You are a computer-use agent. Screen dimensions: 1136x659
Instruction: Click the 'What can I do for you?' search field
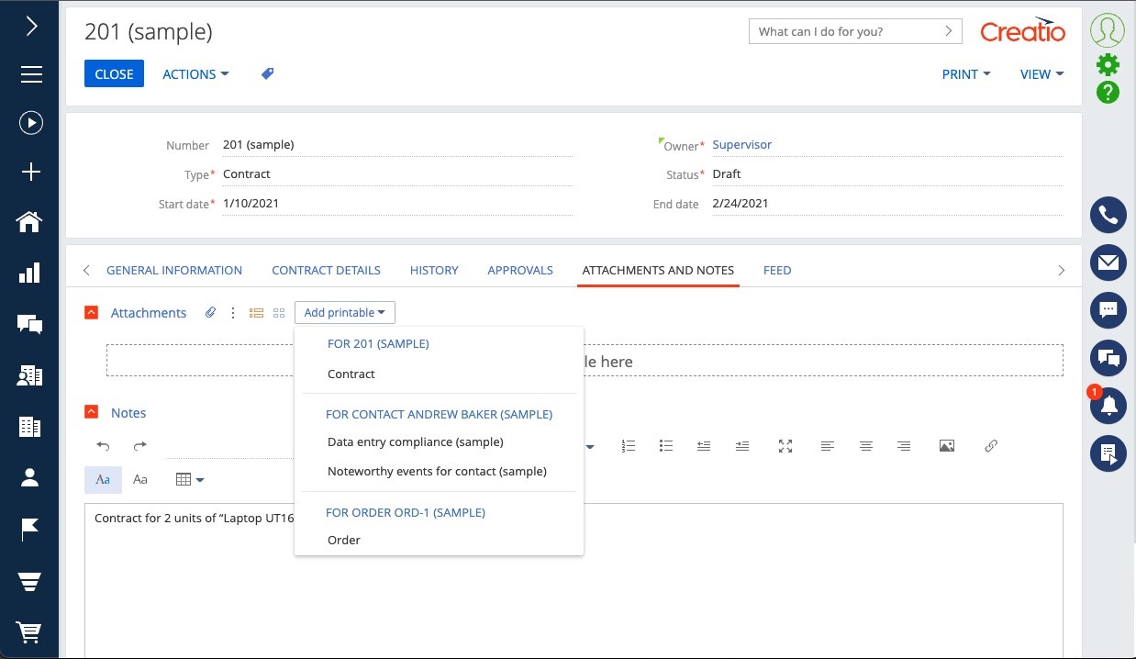click(844, 31)
